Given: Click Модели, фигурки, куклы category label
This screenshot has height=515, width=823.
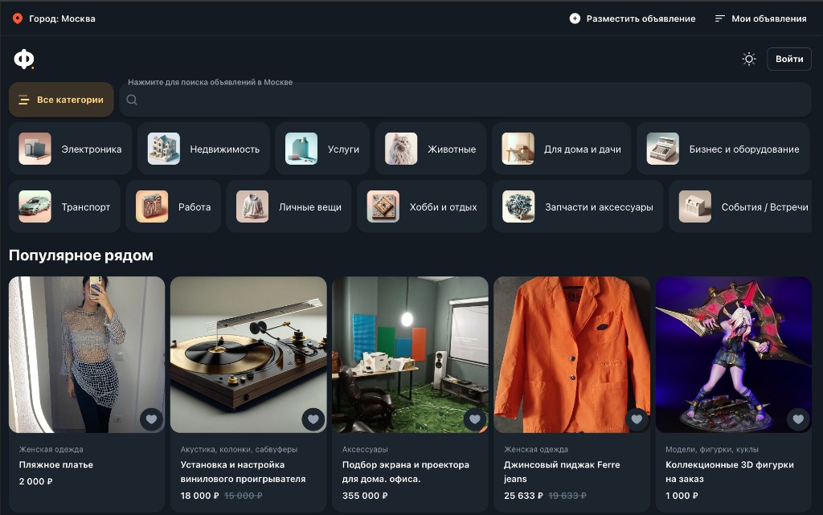Looking at the screenshot, I should (712, 449).
